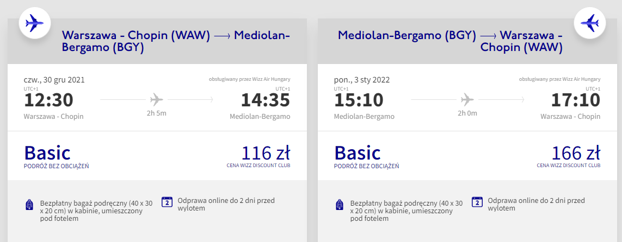The width and height of the screenshot is (622, 242).
Task: Click the date czw., 30 gru 2021
Action: [54, 80]
